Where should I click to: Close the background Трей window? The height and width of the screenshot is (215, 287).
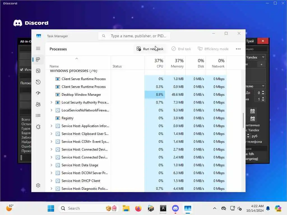click(263, 41)
